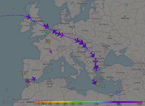Image resolution: width=145 pixels, height=106 pixels.
Task: Select the small teal aircraft near Istanbul
Action: click(x=101, y=69)
